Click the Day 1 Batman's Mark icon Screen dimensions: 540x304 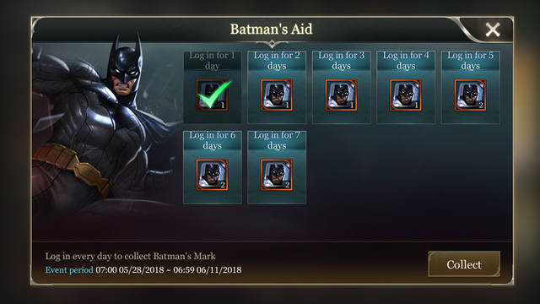(212, 95)
